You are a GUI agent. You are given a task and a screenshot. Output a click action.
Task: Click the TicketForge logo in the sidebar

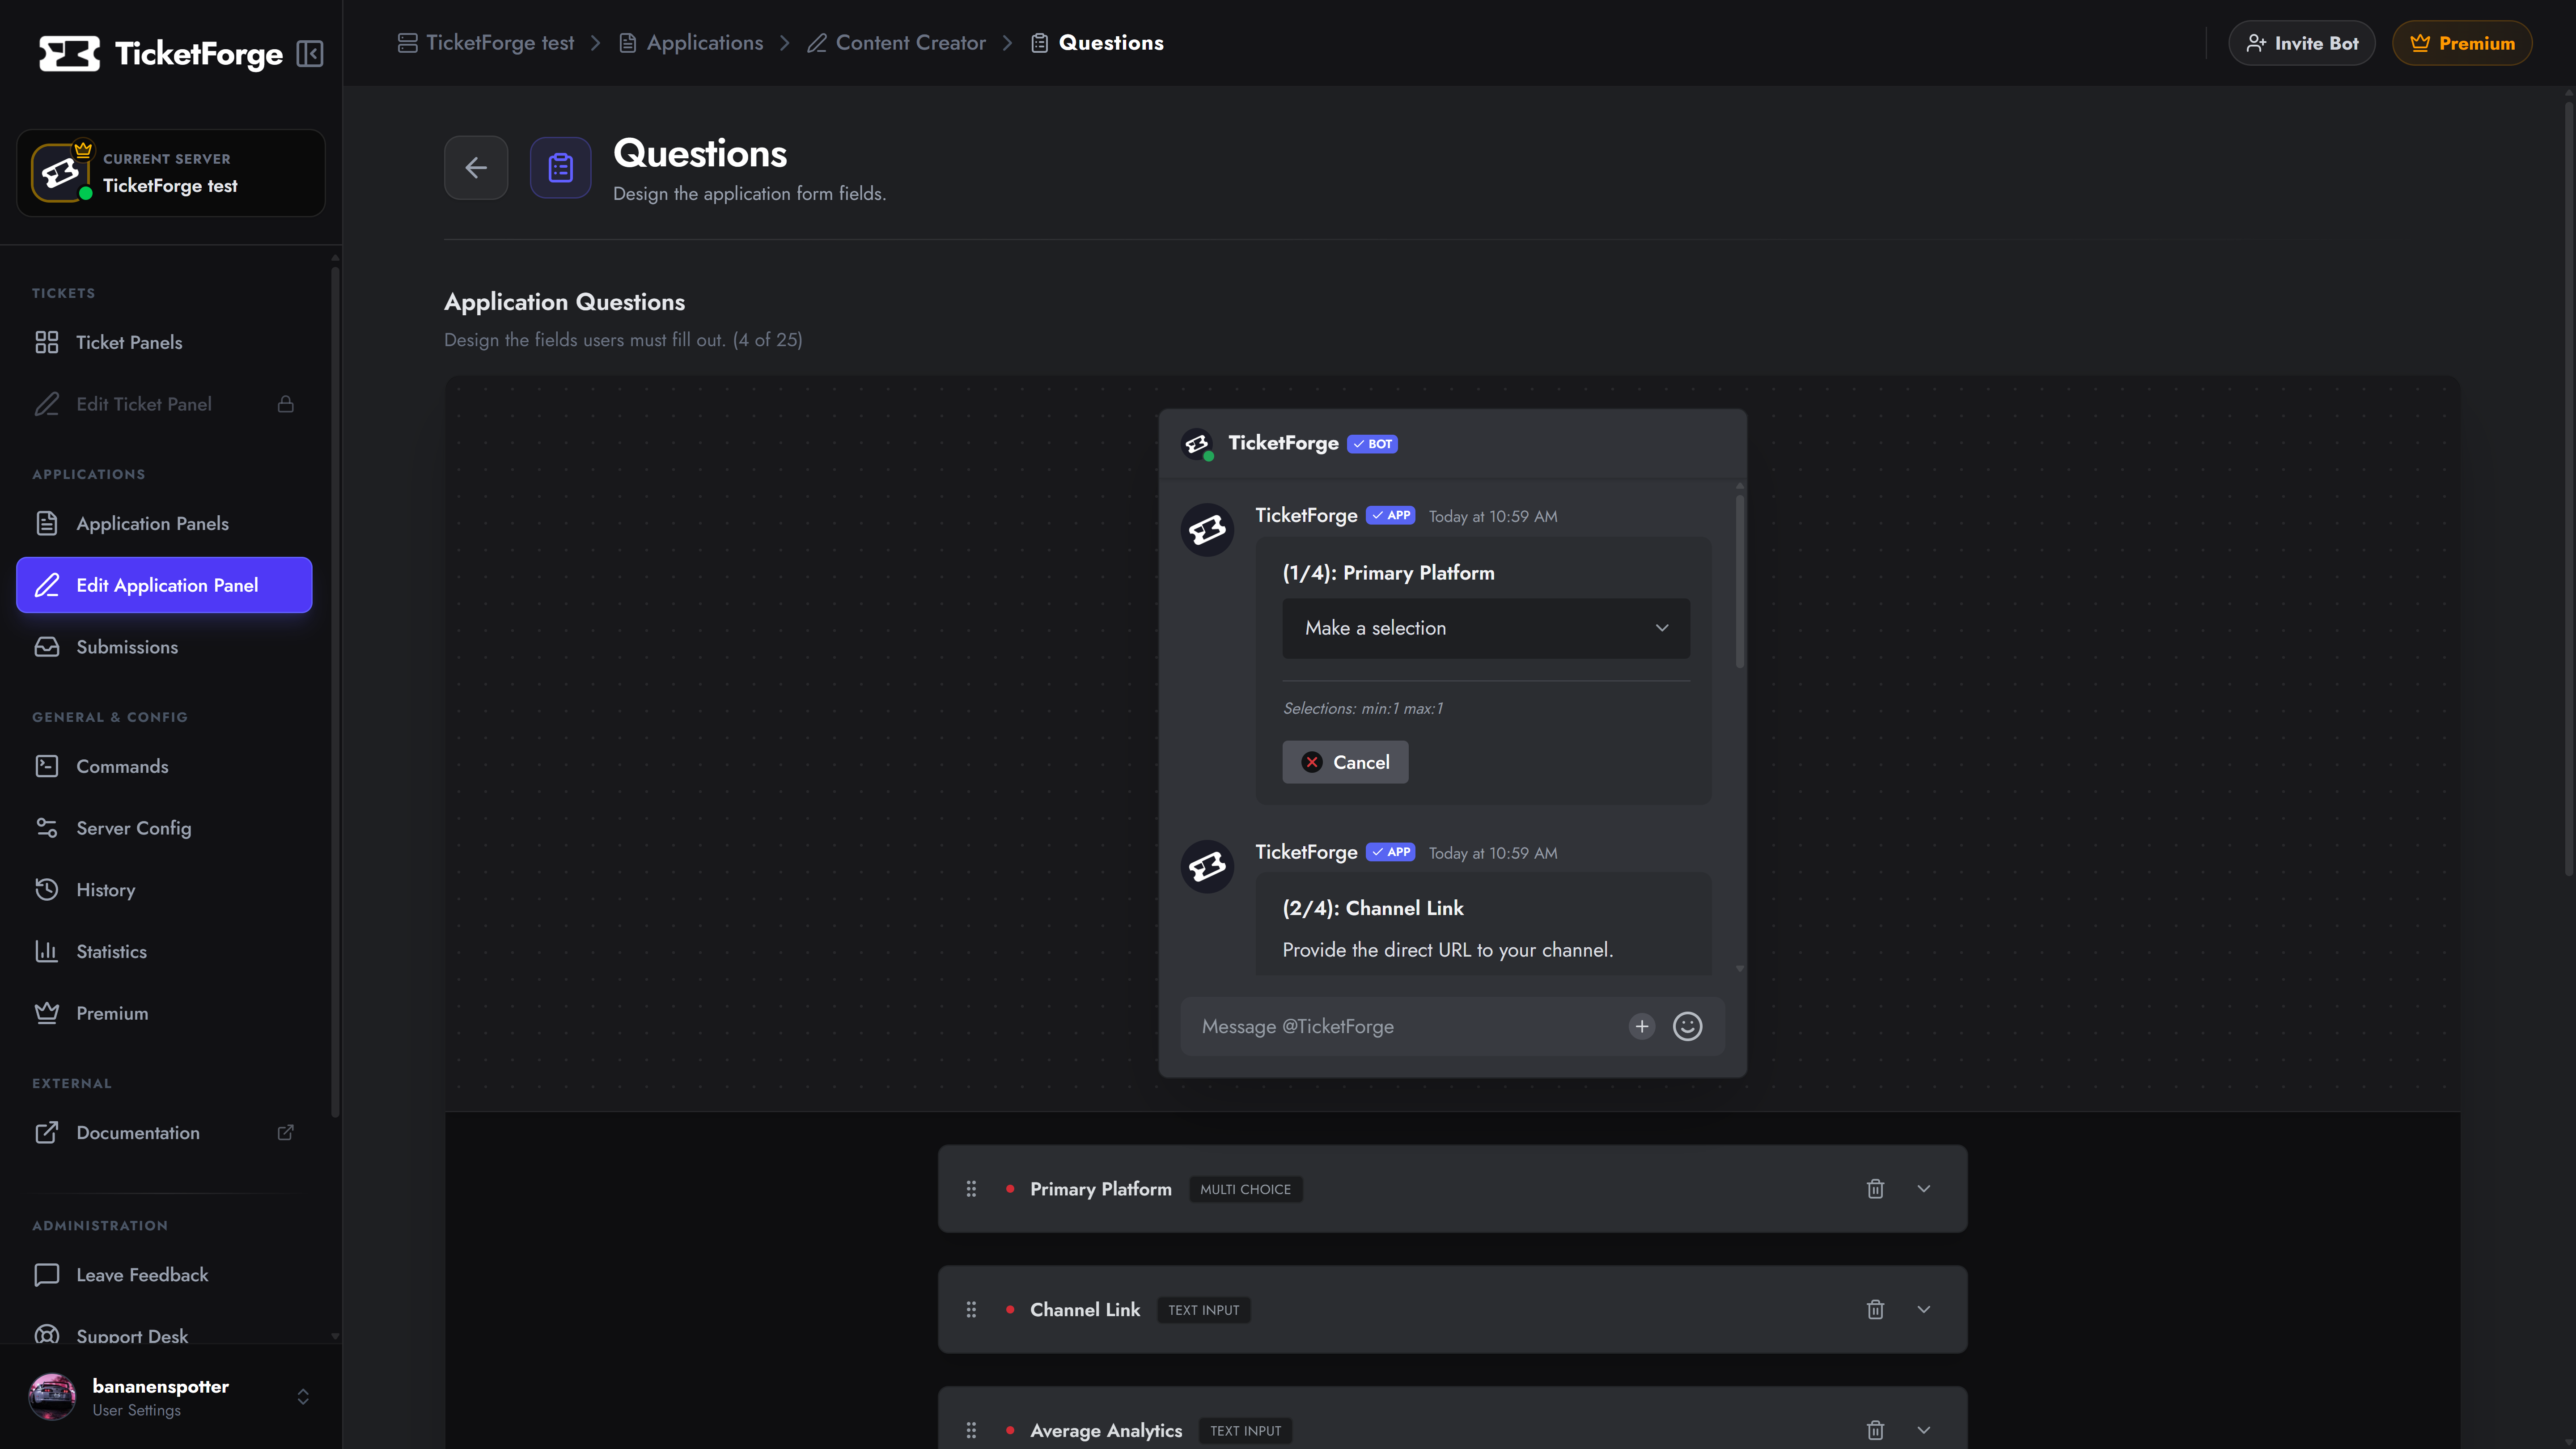pos(161,53)
